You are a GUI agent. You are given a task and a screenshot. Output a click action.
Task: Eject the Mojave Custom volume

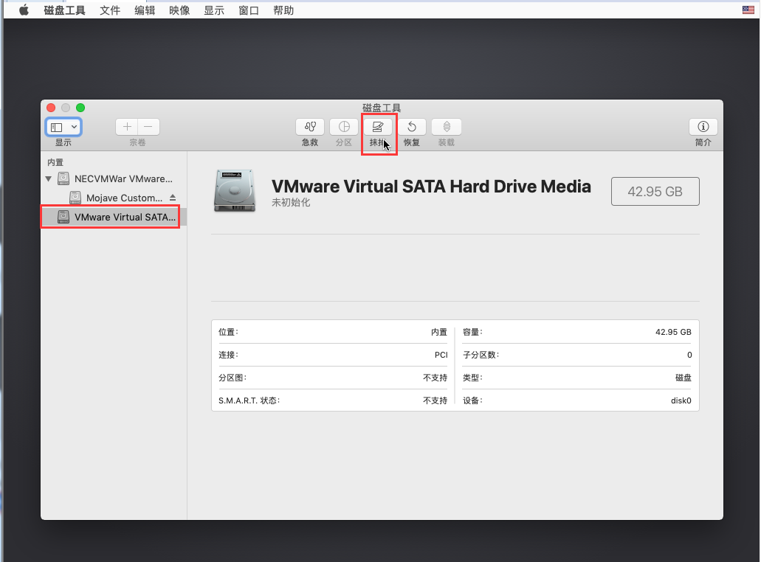click(173, 198)
